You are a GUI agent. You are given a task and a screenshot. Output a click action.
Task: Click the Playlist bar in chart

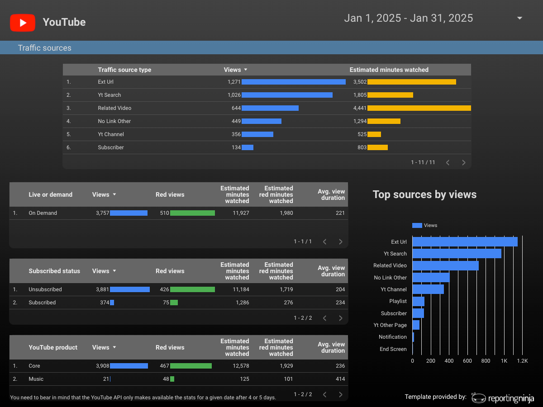pos(418,301)
